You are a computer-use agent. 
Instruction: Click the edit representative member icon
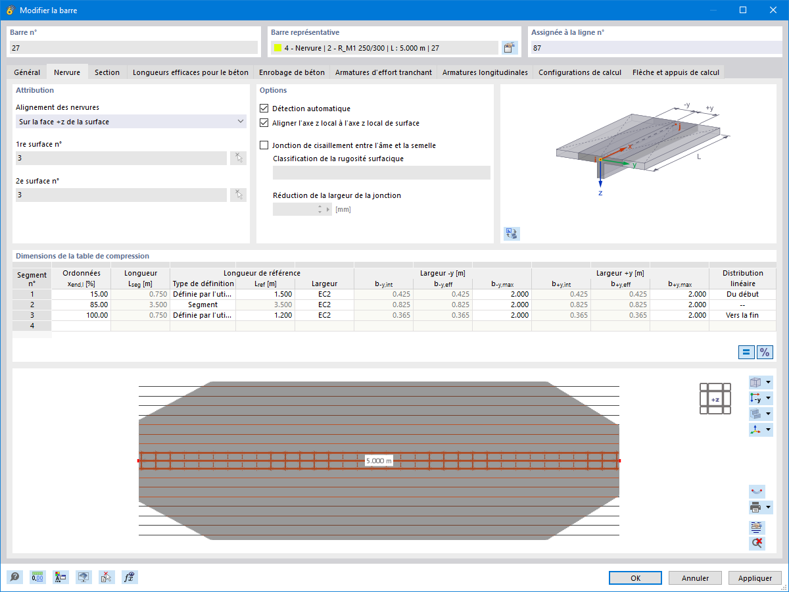click(x=510, y=47)
